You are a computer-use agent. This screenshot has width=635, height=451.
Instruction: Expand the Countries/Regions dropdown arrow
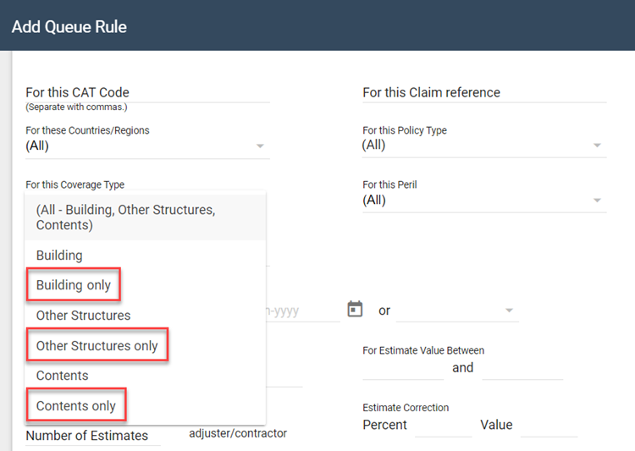(260, 146)
